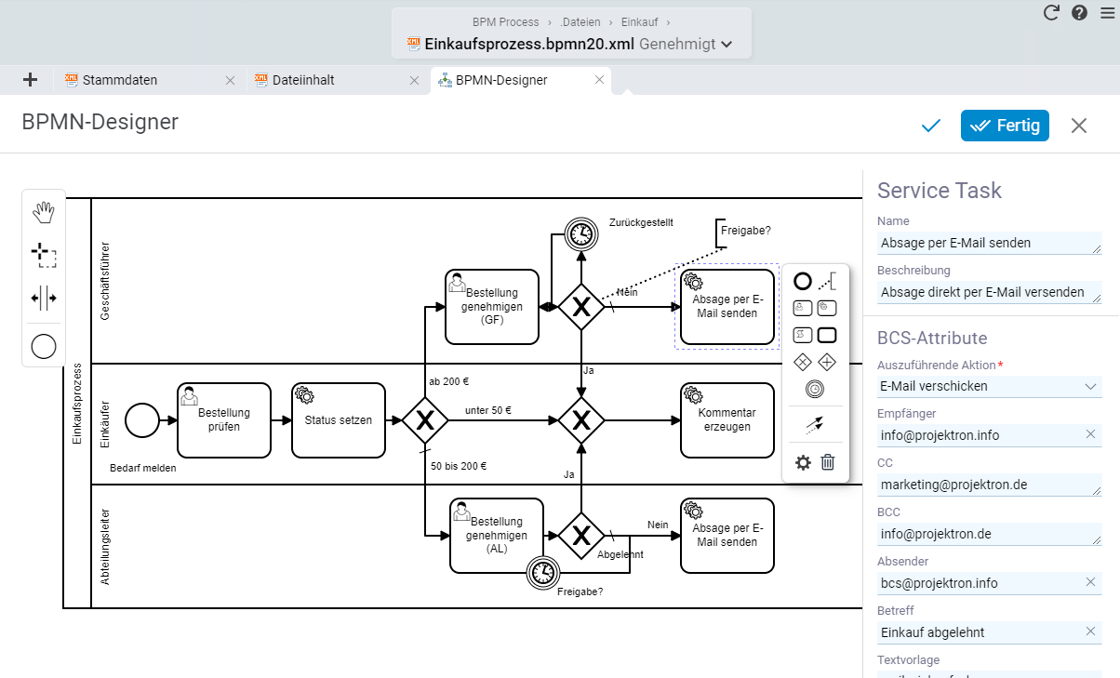
Task: Select gateway after 'Bestellung genehmigen (AL)'
Action: 581,535
